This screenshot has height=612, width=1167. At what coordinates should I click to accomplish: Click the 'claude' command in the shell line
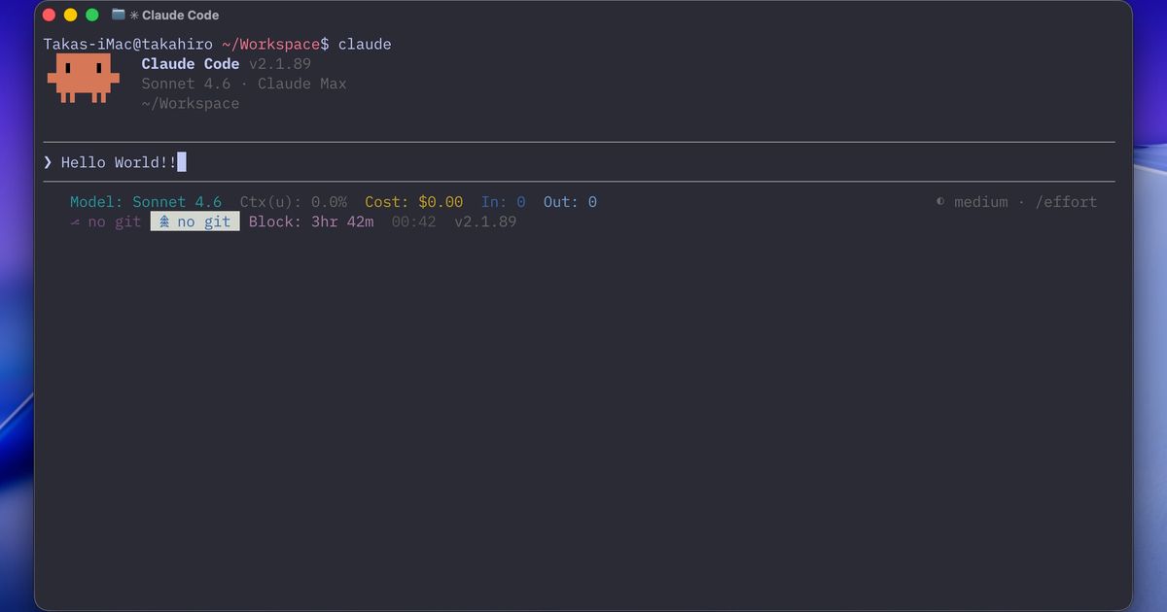tap(365, 45)
